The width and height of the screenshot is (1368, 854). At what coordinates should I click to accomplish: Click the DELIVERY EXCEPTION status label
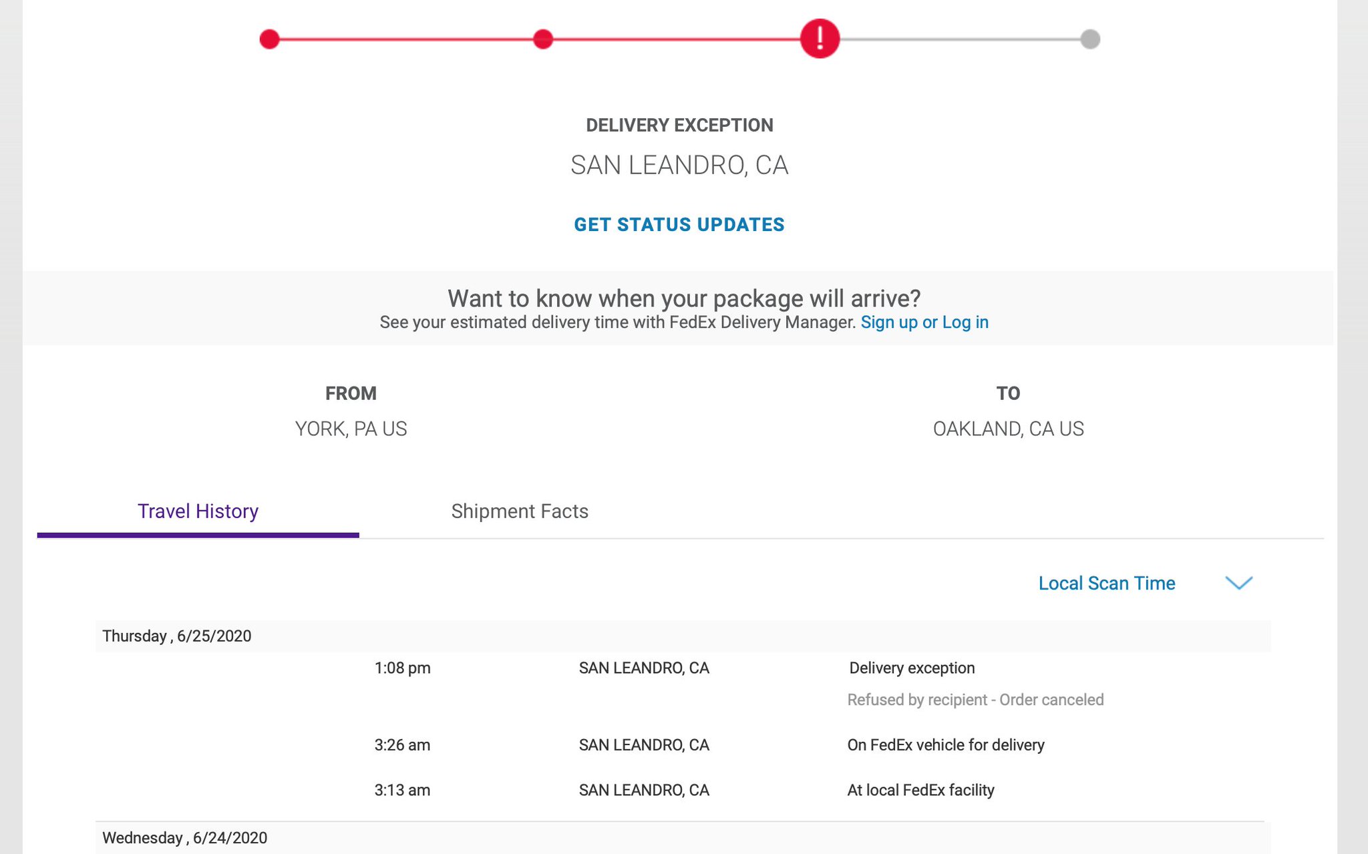pos(679,125)
